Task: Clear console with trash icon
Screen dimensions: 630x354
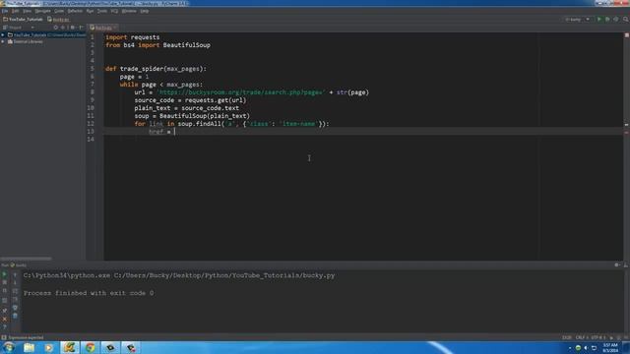Action: point(15,316)
